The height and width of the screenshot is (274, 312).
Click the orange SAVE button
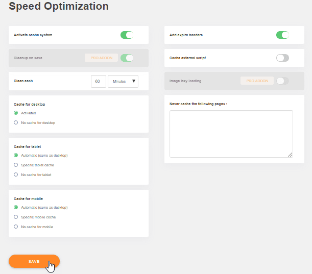click(x=34, y=261)
